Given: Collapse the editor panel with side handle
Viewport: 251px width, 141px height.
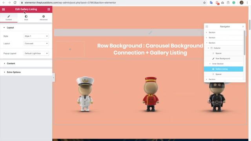Looking at the screenshot, I should (53, 78).
